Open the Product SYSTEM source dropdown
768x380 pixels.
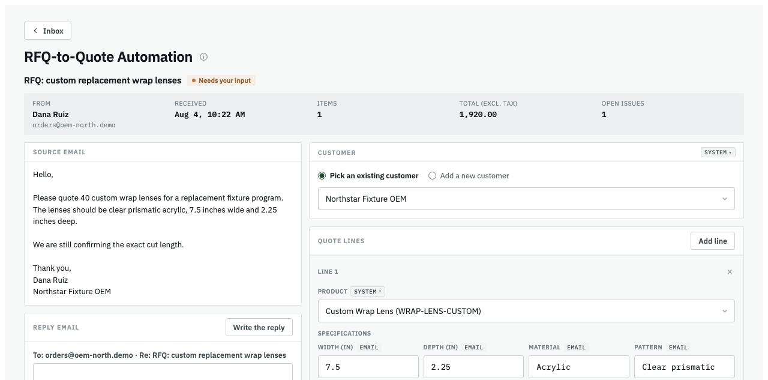[368, 291]
